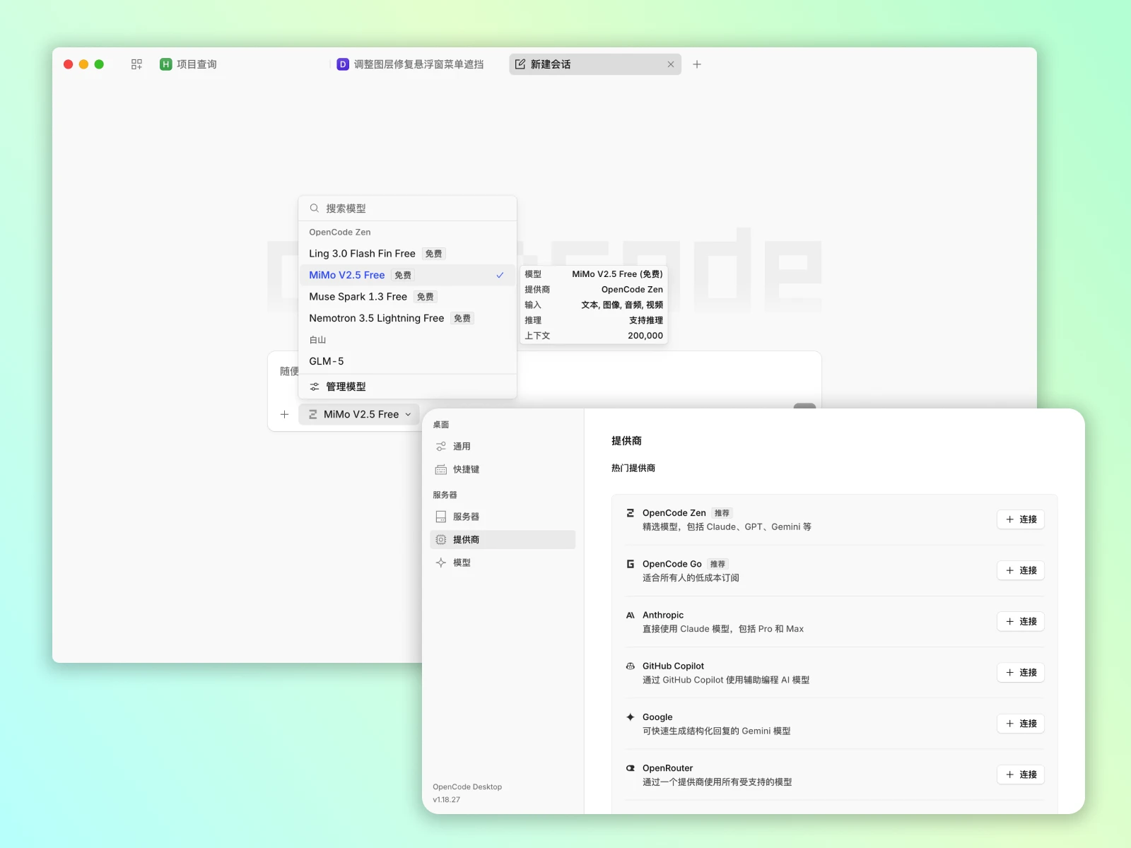The height and width of the screenshot is (848, 1131).
Task: Connect the Google provider
Action: click(1021, 724)
